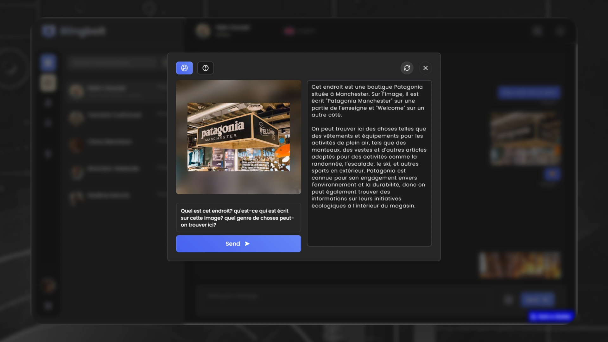
Task: Click the blurred Patagonia thumbnail in chat
Action: 525,138
